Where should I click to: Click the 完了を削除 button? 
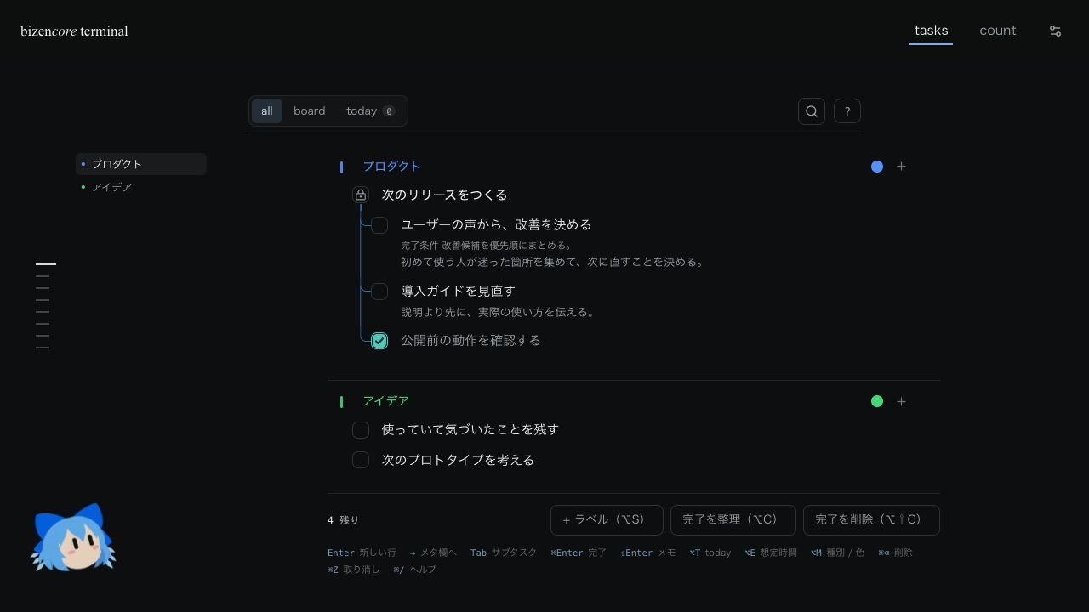coord(871,520)
